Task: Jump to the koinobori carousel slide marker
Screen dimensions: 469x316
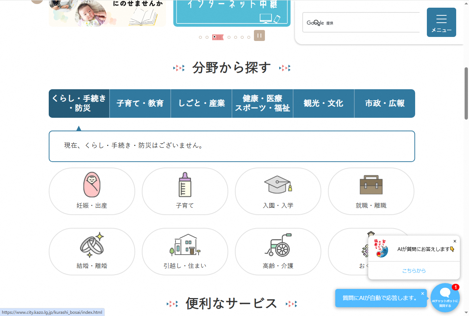Action: tap(218, 37)
